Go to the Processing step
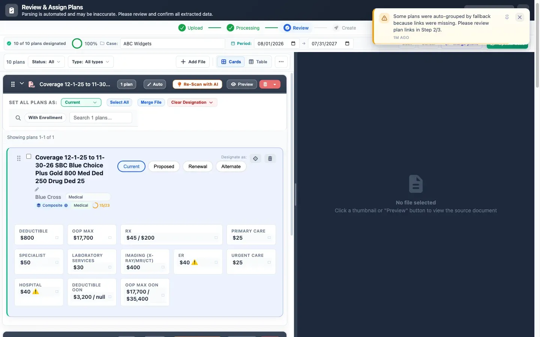This screenshot has height=337, width=540. [x=243, y=28]
